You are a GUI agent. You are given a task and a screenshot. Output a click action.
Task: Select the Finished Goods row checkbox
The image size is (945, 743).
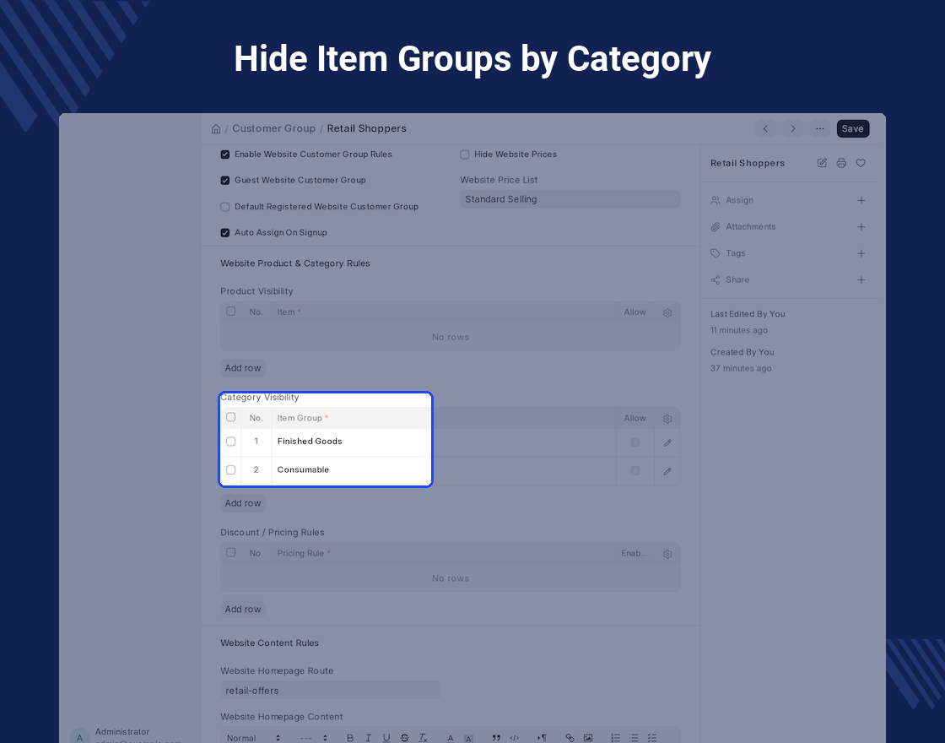[x=231, y=442]
